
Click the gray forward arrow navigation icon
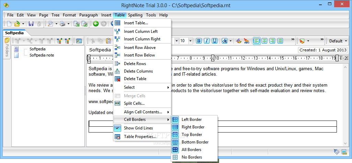point(103,24)
